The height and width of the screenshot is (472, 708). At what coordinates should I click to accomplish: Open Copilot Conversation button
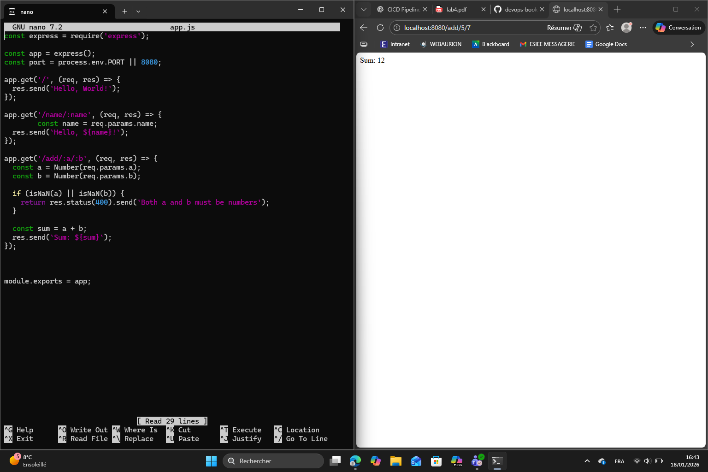[678, 28]
